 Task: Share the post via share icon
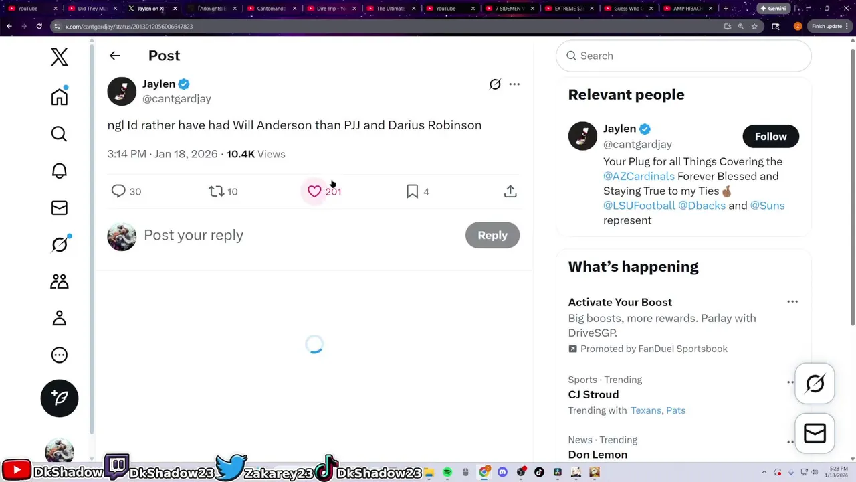510,191
